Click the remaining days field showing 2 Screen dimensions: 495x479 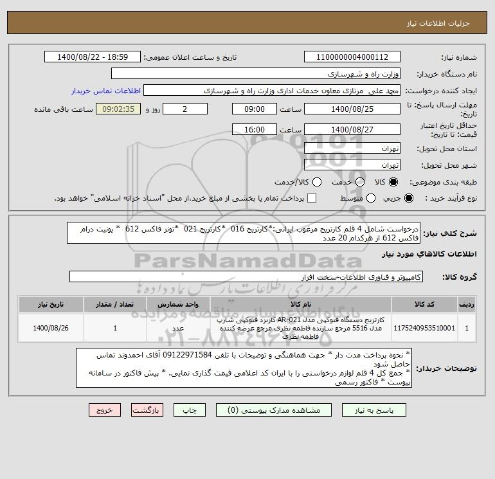pos(185,109)
